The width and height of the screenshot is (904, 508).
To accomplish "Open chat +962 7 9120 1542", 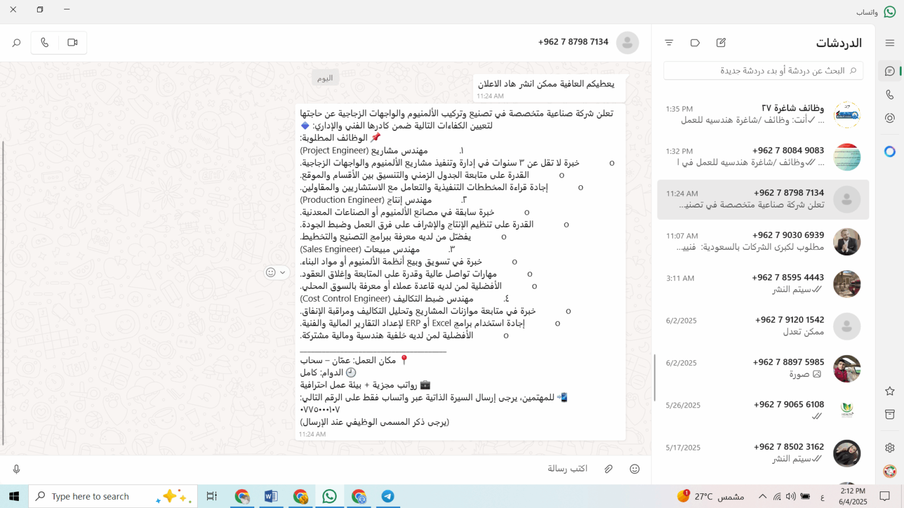I will (763, 326).
